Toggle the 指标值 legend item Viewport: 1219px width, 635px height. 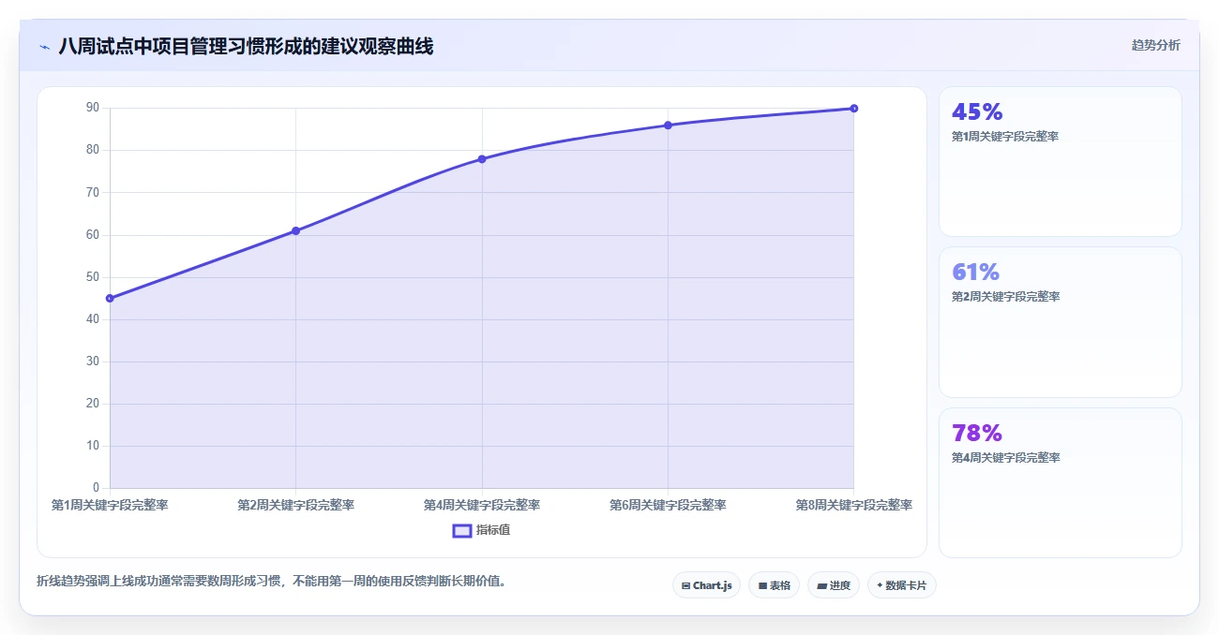click(481, 530)
